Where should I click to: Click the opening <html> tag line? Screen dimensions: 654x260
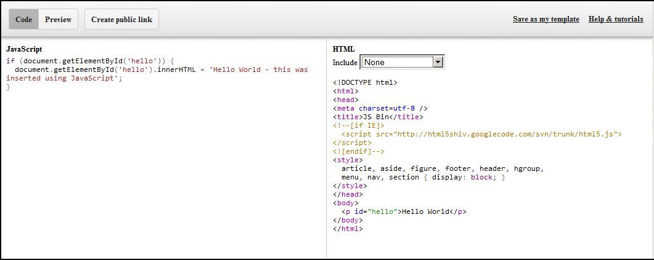pyautogui.click(x=346, y=91)
